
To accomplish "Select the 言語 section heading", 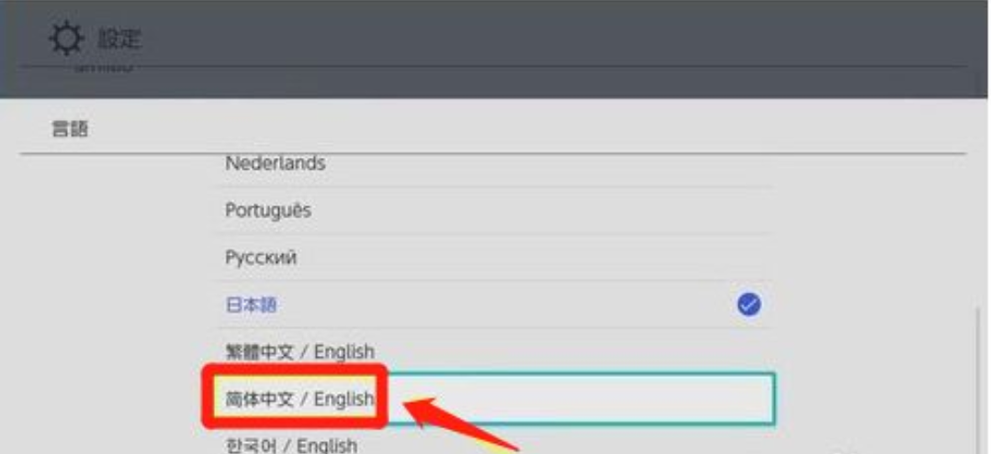I will click(x=69, y=129).
